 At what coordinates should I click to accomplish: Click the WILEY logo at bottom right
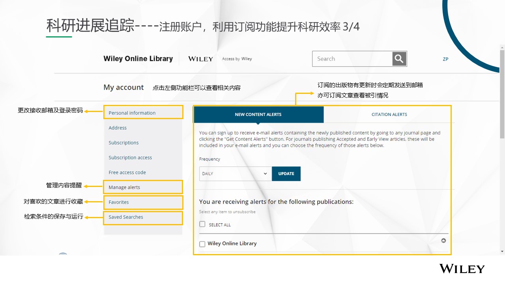(462, 269)
